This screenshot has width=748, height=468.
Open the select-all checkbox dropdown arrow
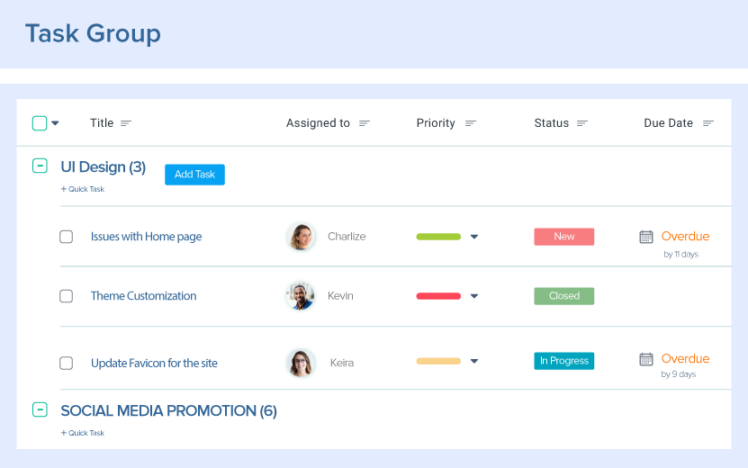click(56, 124)
